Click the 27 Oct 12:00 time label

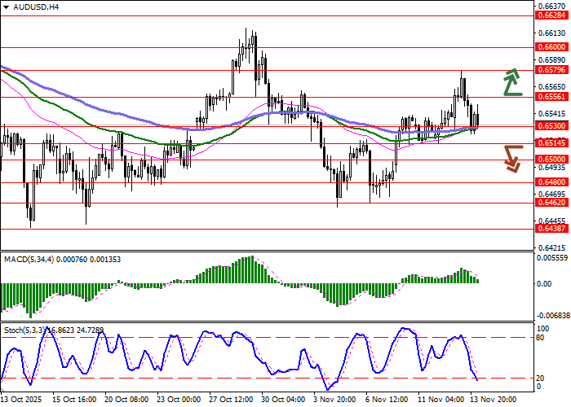coord(231,400)
